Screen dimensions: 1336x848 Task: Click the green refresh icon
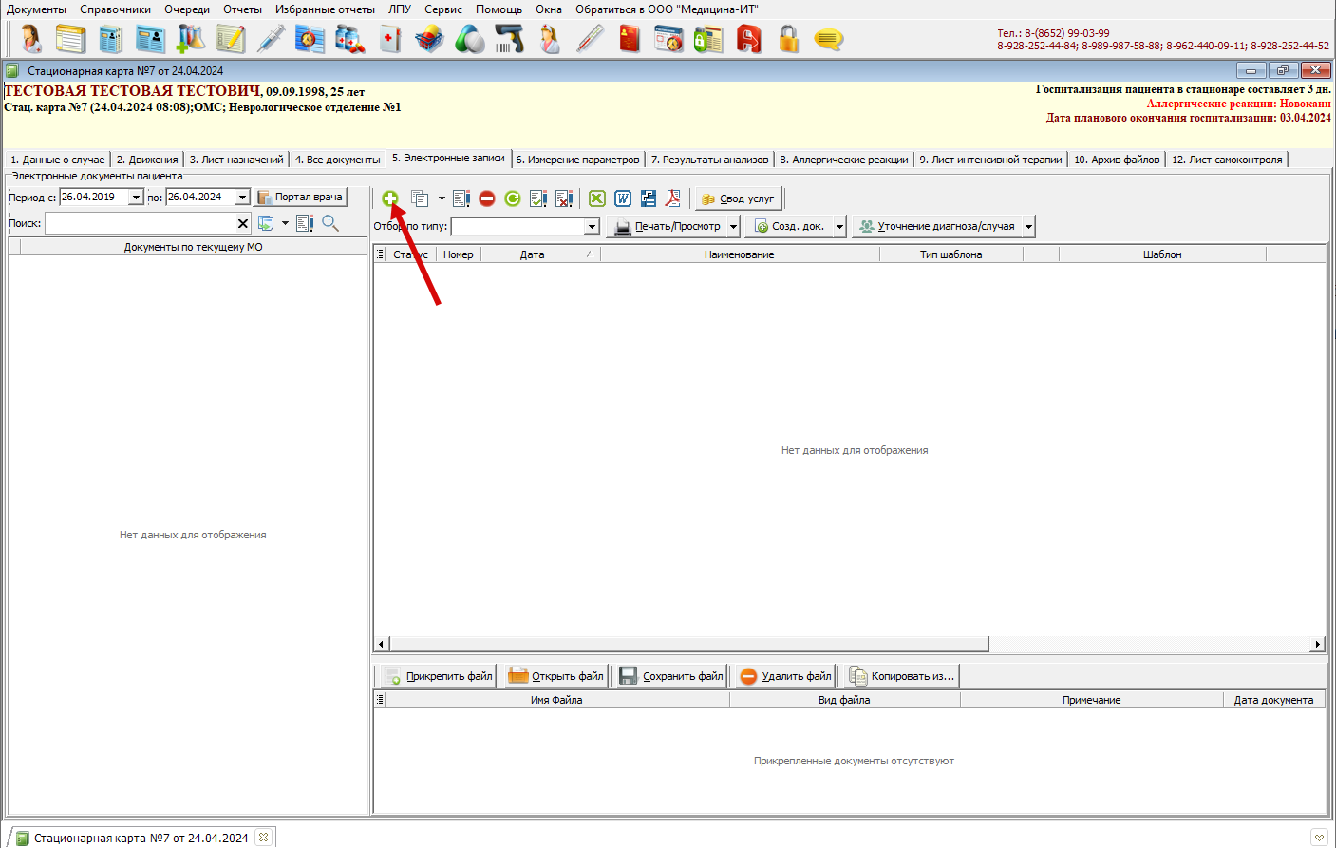(x=513, y=198)
